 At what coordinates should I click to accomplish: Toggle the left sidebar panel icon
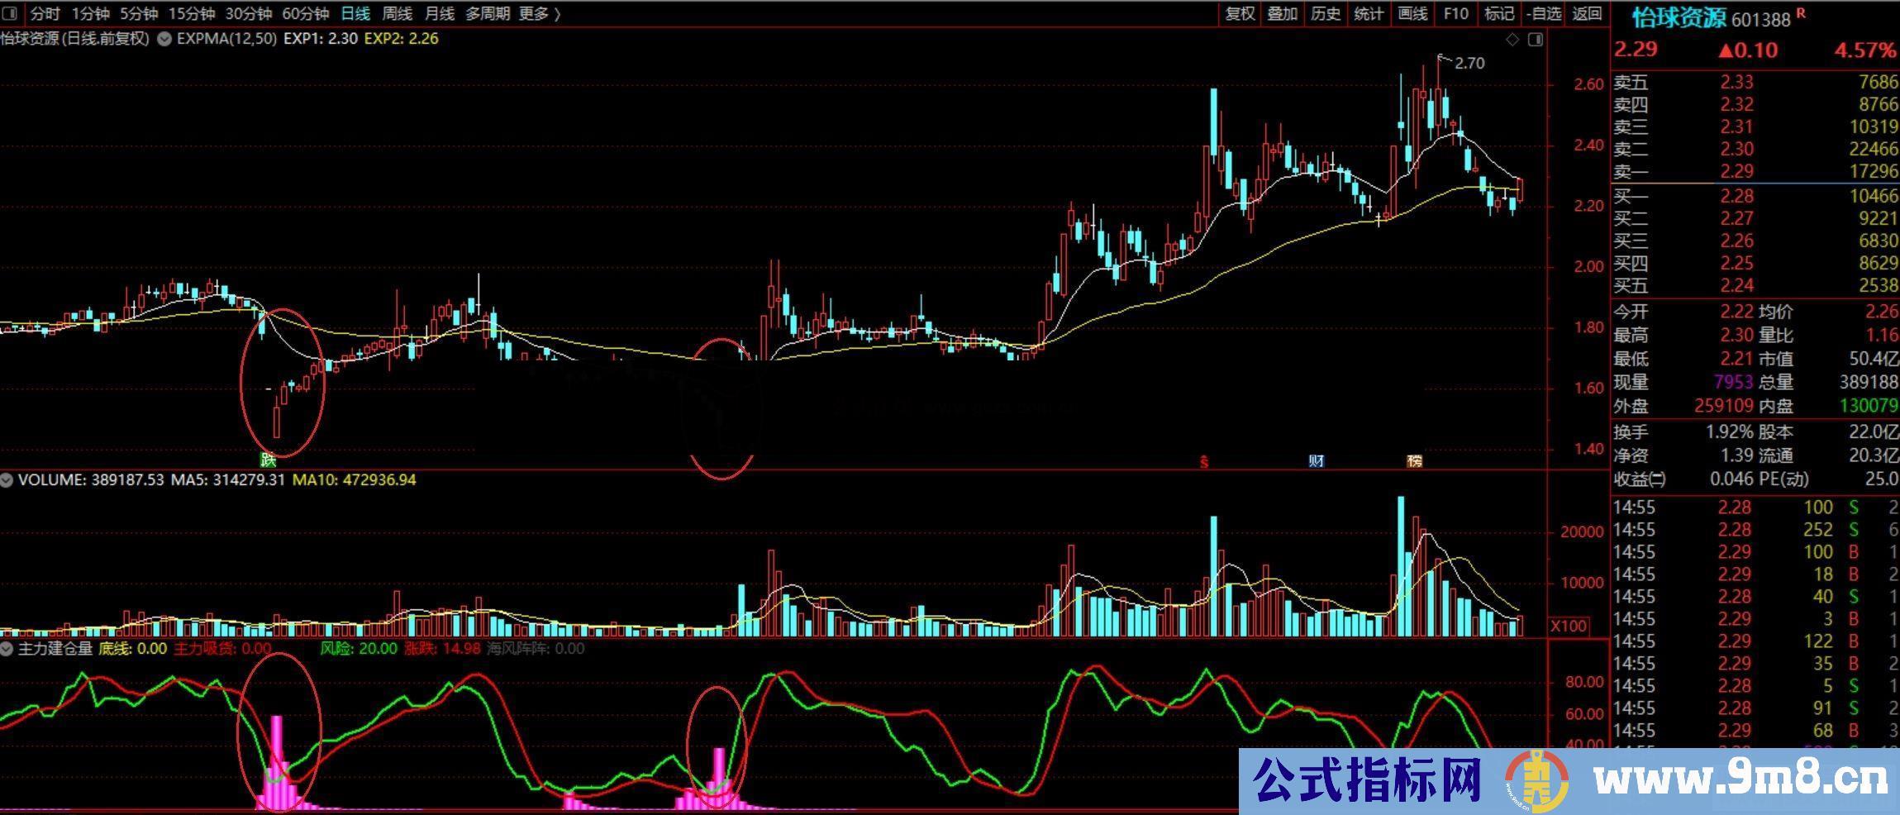click(11, 13)
